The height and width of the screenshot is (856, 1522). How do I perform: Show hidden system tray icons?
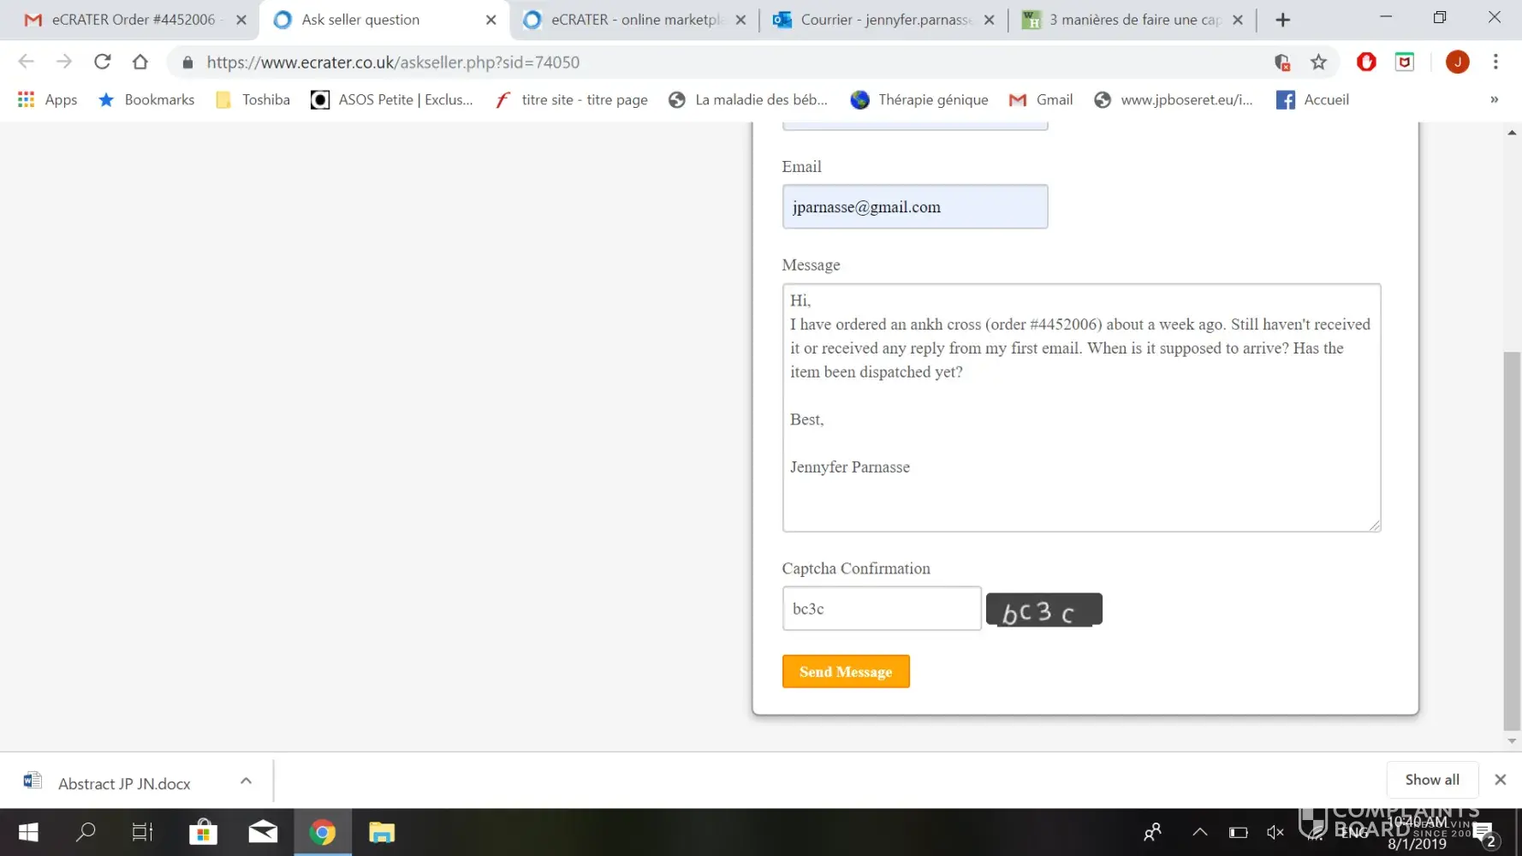tap(1200, 832)
